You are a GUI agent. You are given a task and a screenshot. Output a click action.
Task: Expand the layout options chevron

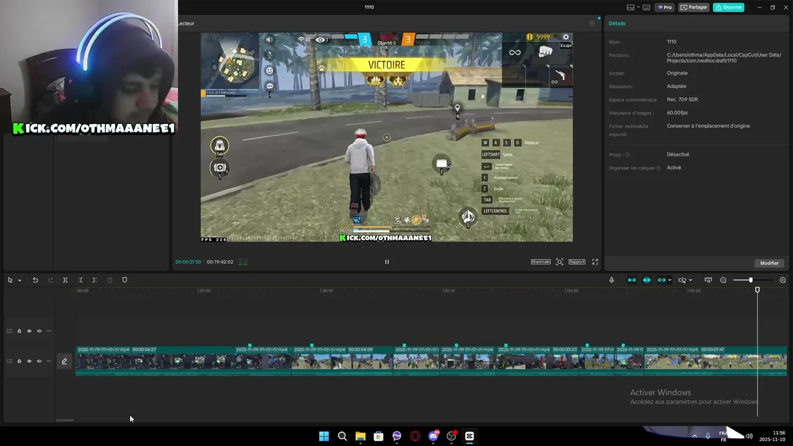(637, 7)
